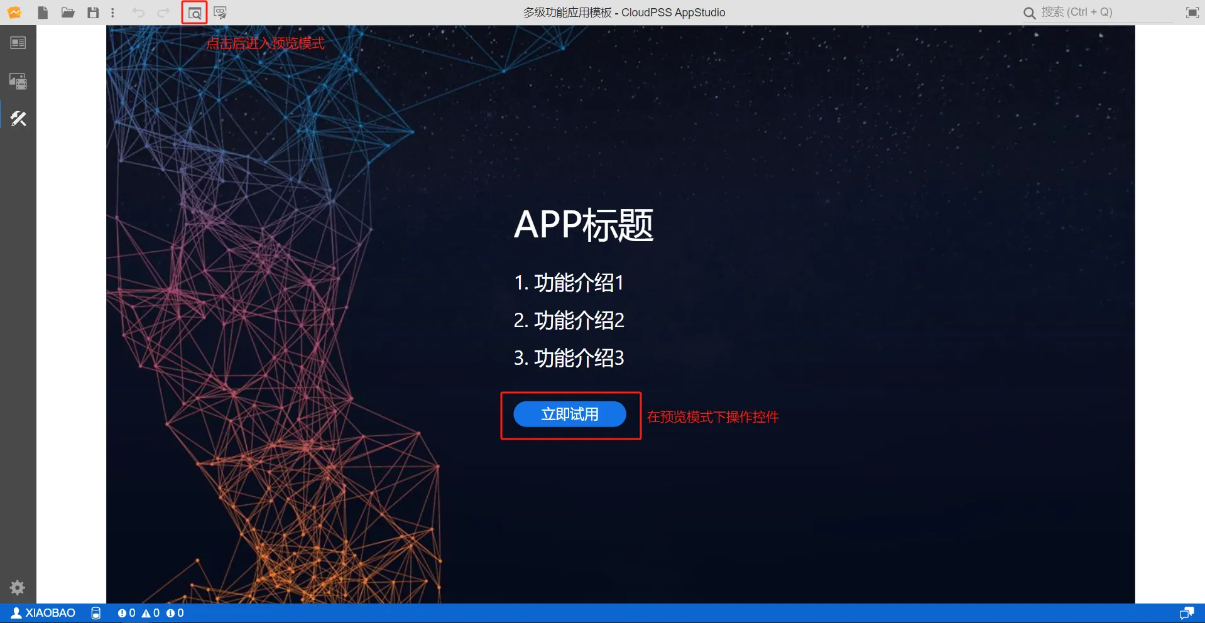
Task: Show warnings count in status bar
Action: tap(151, 613)
